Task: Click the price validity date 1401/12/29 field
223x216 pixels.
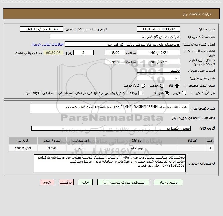Action: pyautogui.click(x=159, y=62)
